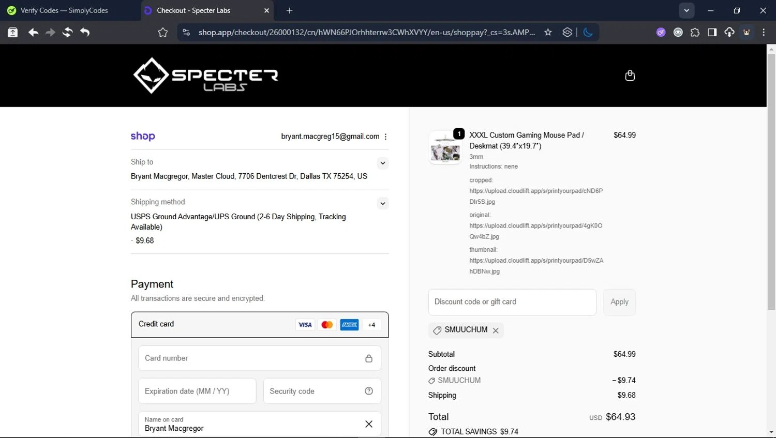This screenshot has width=776, height=438.
Task: Click the gray mask extension icon
Action: [x=678, y=33]
